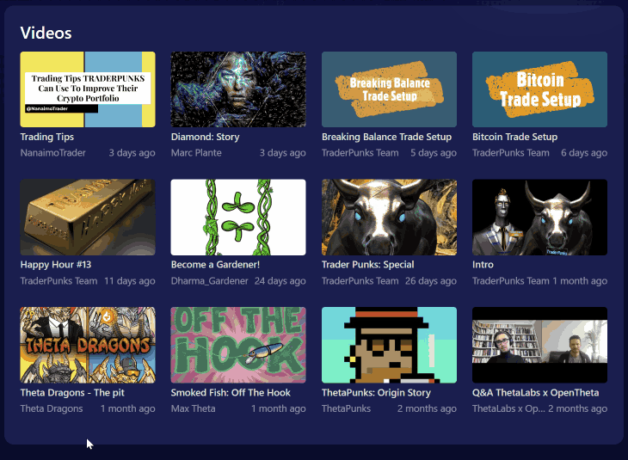Click the 'Become a Gardener!' title

215,265
